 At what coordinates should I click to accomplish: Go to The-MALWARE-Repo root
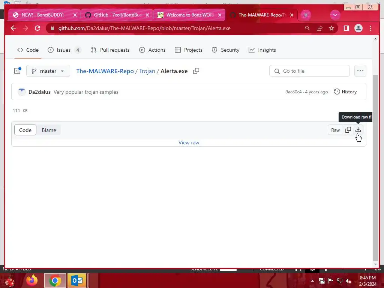click(105, 71)
